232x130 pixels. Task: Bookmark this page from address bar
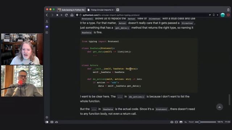point(214,15)
